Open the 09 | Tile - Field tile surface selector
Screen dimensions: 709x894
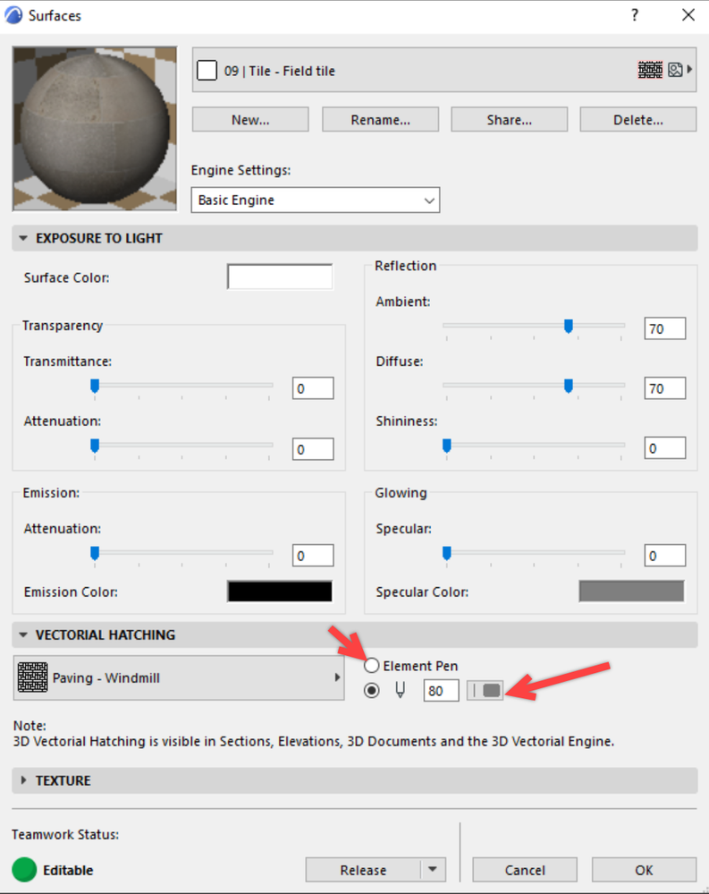point(444,70)
